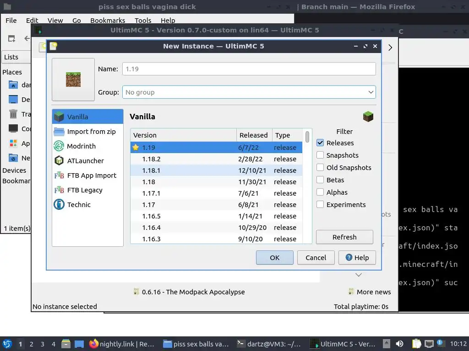Open the Edit menu
This screenshot has width=469, height=351.
[32, 20]
